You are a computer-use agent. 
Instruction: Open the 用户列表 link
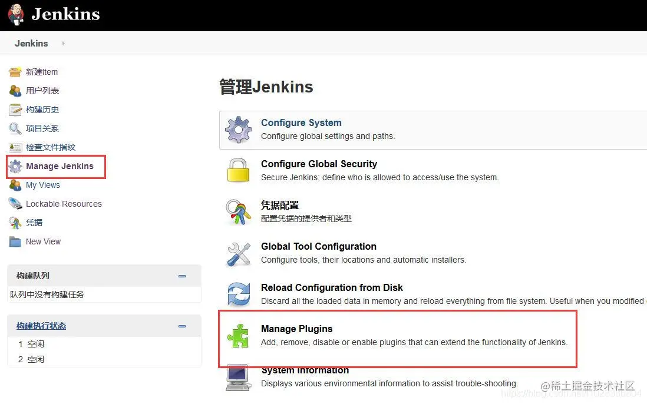coord(42,91)
